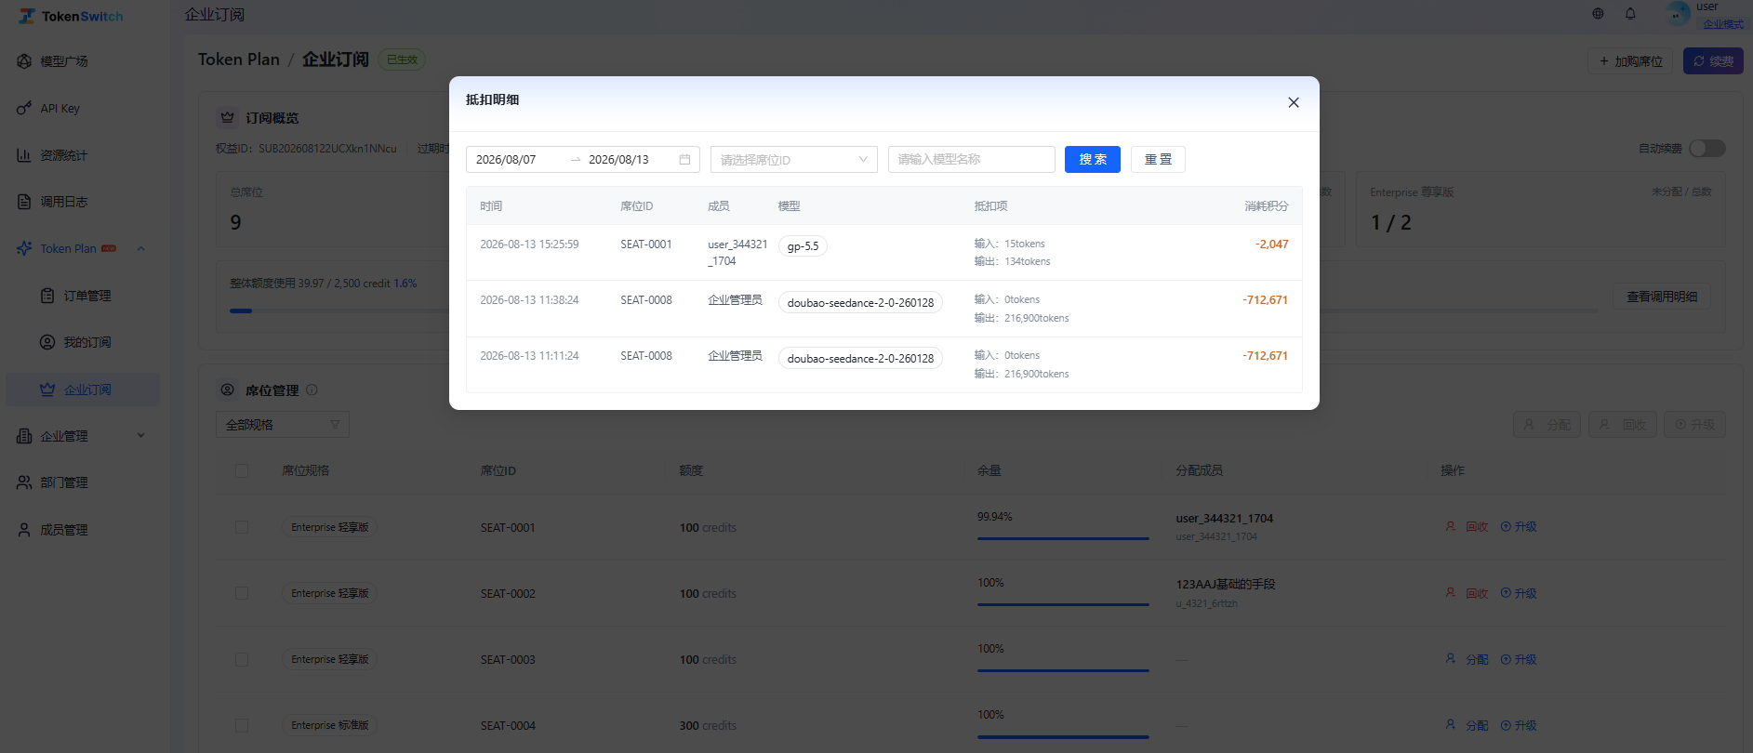This screenshot has width=1753, height=753.
Task: Select the SEAT-0004 row checkbox
Action: click(242, 725)
